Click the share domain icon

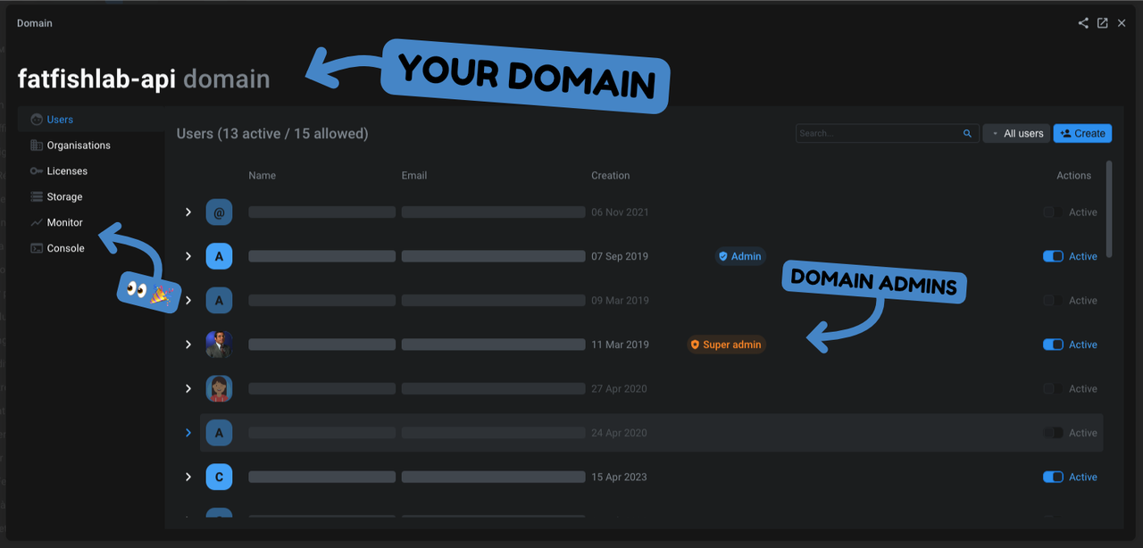[x=1083, y=22]
